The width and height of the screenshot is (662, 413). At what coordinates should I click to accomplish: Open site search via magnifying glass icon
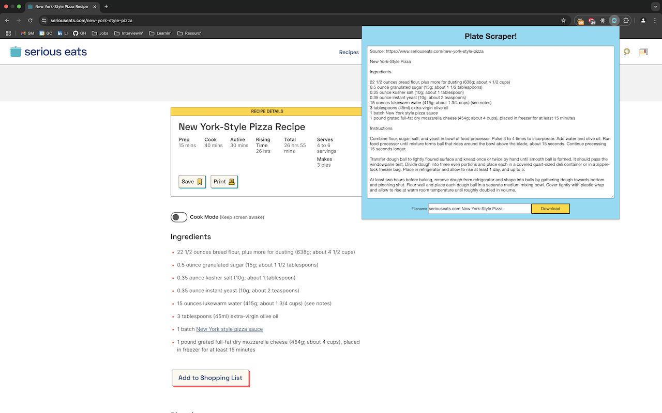[626, 52]
